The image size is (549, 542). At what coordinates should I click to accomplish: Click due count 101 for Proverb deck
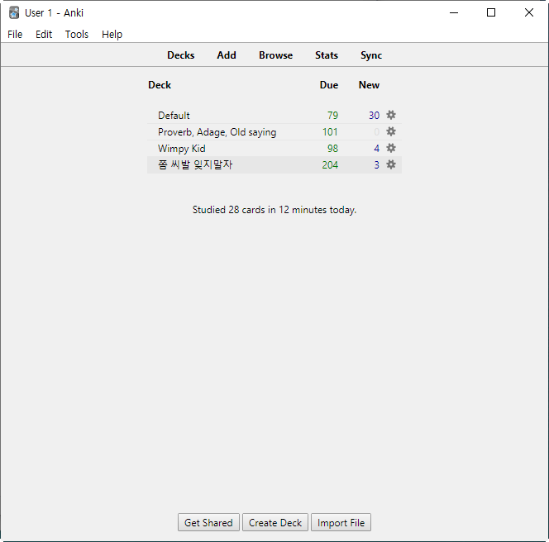point(330,132)
